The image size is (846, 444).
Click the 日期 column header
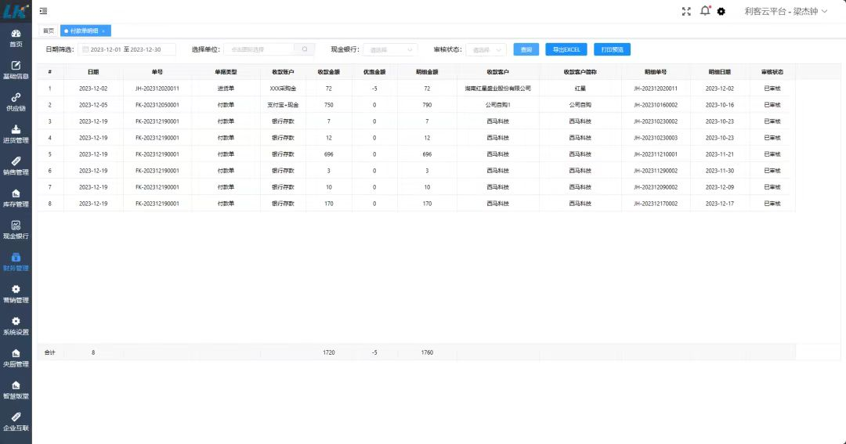pos(93,72)
